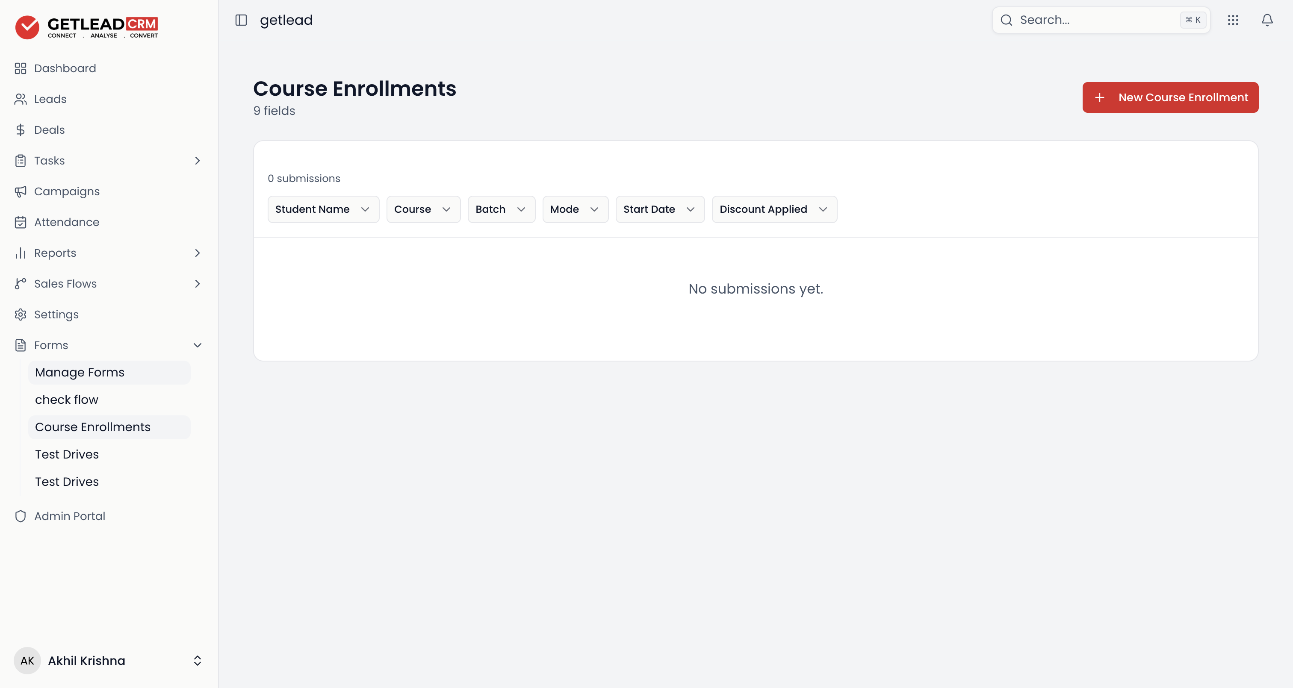Click the Attendance calendar icon
This screenshot has height=688, width=1293.
point(21,222)
